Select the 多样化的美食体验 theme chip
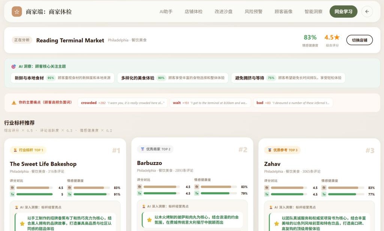 point(172,78)
